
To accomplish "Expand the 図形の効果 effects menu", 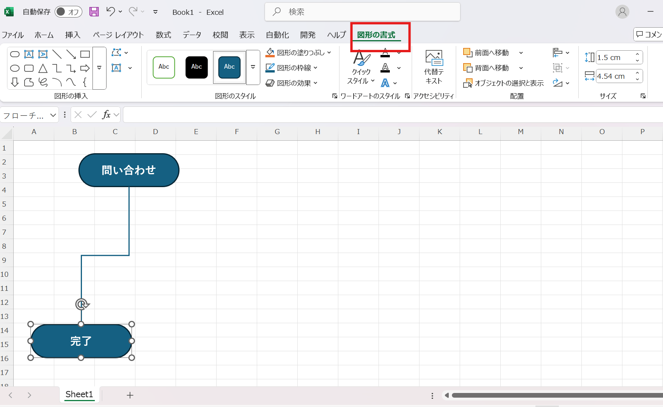I will tap(291, 83).
